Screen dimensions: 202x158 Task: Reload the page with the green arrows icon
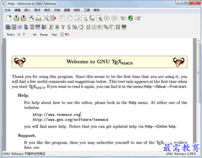point(130,18)
